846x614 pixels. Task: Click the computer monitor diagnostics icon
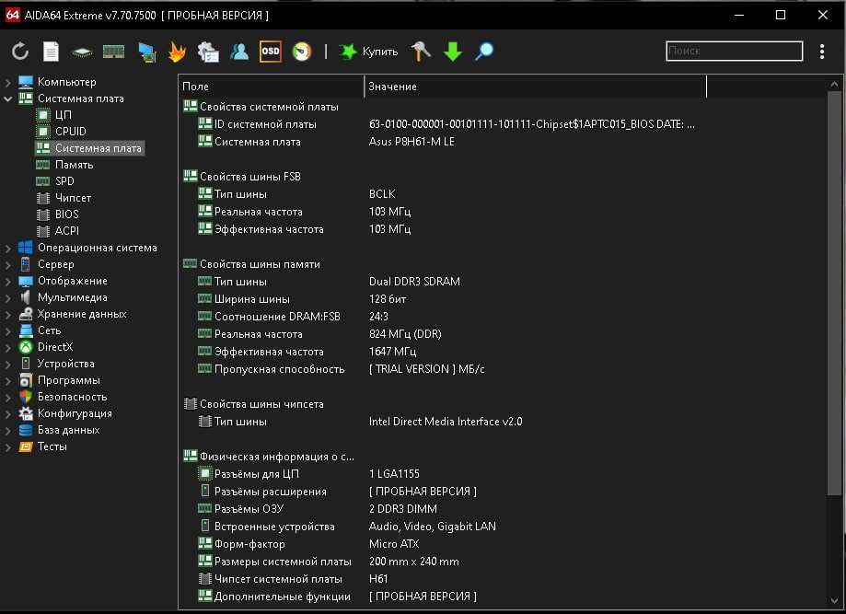[146, 52]
